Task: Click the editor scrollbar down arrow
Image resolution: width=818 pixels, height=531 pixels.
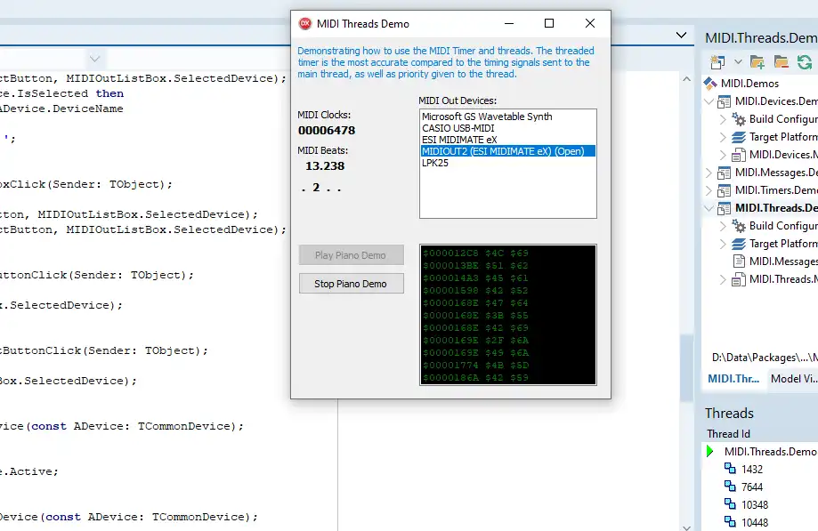Action: [686, 527]
